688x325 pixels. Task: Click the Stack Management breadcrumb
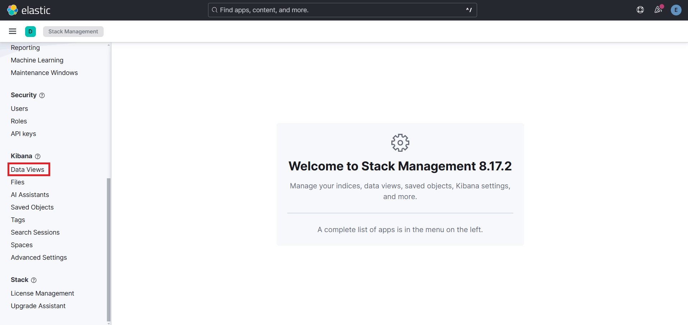pyautogui.click(x=73, y=32)
